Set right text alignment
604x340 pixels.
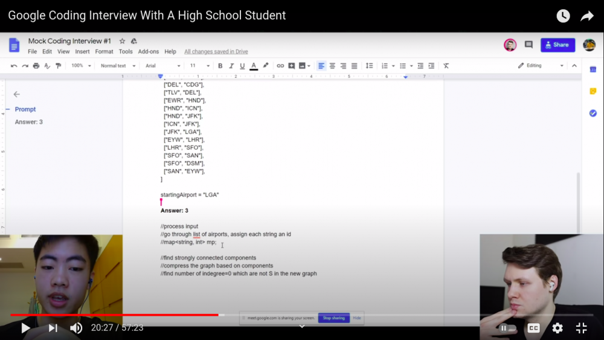pyautogui.click(x=343, y=66)
